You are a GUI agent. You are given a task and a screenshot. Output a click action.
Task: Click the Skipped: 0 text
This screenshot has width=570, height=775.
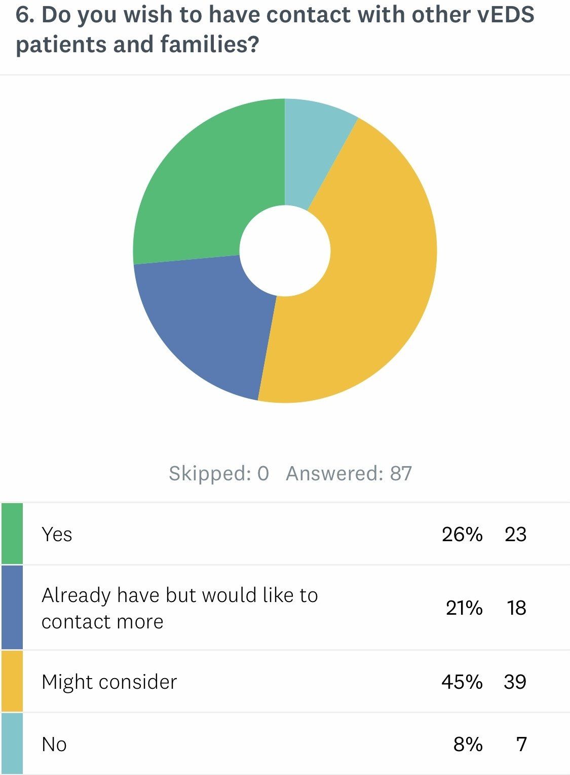click(218, 473)
